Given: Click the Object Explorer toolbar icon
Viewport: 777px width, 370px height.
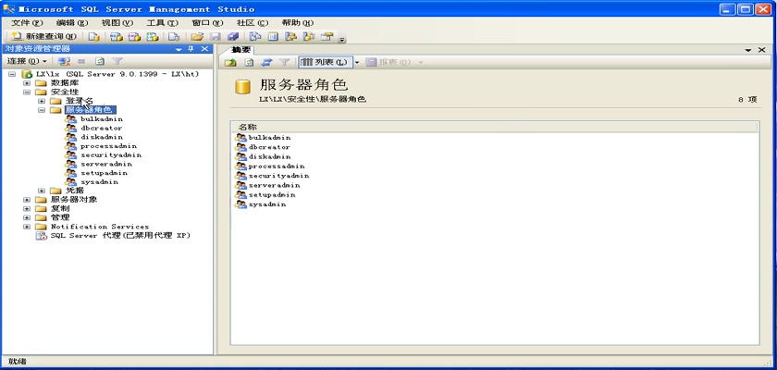Looking at the screenshot, I should click(290, 37).
